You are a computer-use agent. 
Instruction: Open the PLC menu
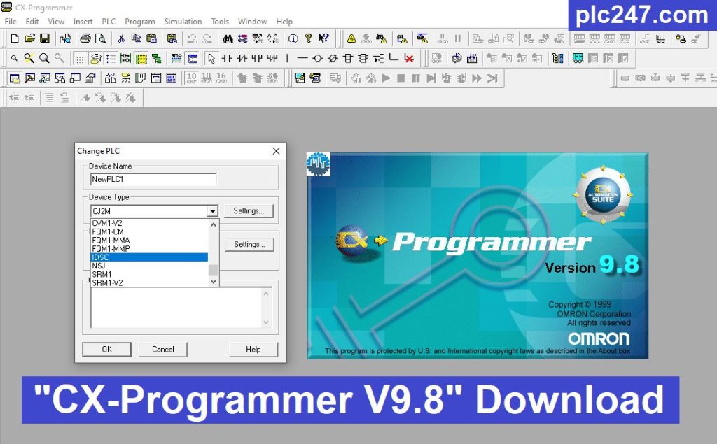coord(109,22)
